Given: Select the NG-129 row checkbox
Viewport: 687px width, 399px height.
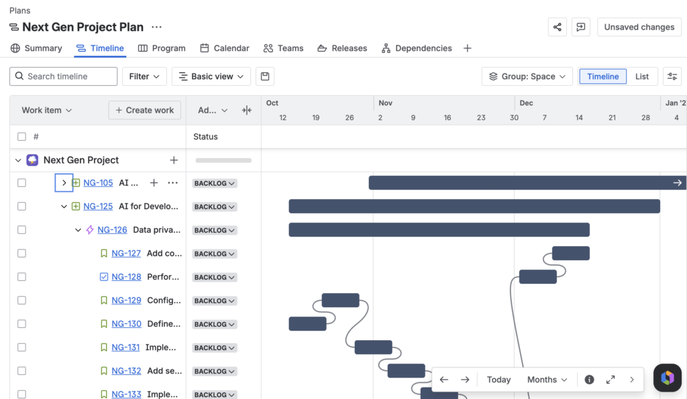Looking at the screenshot, I should [x=21, y=300].
